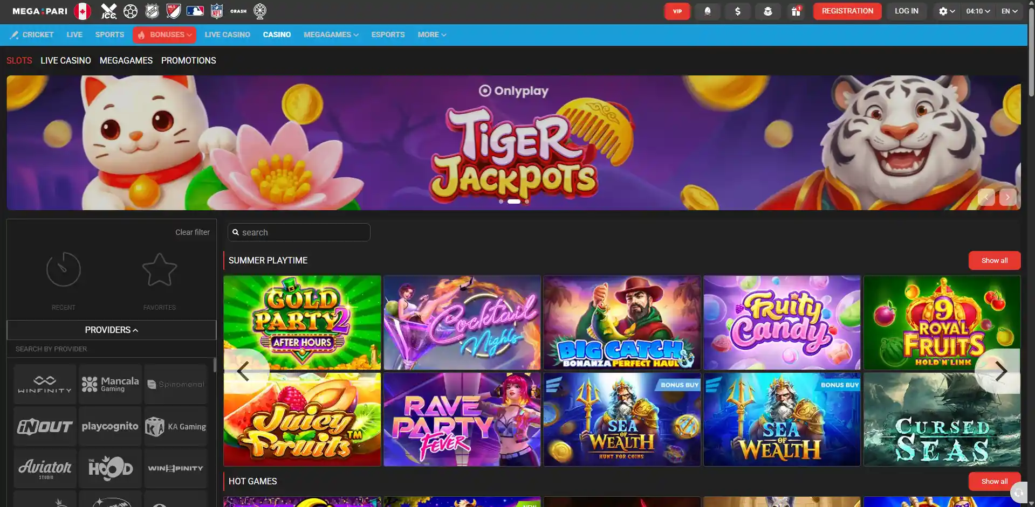Viewport: 1035px width, 507px height.
Task: Click the MegaPari logo
Action: [x=40, y=11]
